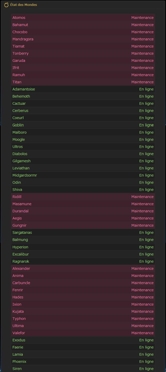Click En ligne status beside Behemoth

tap(146, 96)
